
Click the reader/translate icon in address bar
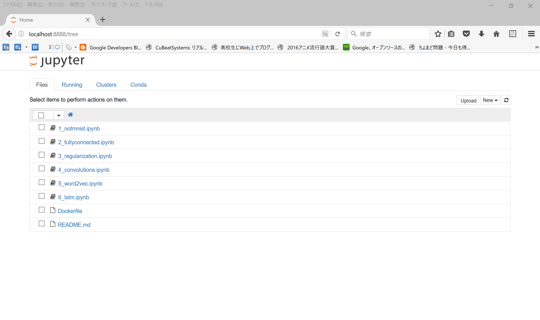(x=325, y=34)
